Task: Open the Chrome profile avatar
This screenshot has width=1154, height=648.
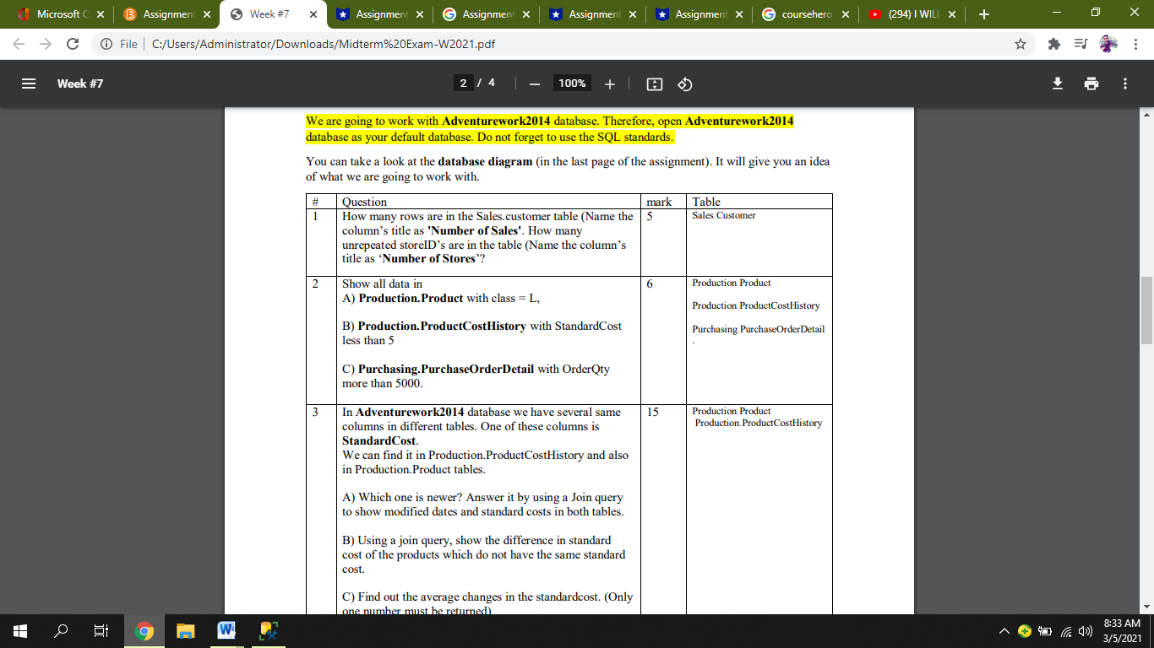Action: (1108, 44)
